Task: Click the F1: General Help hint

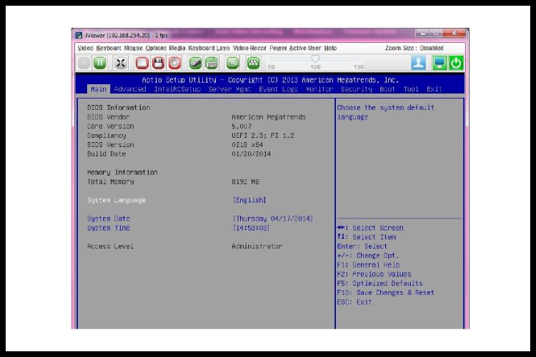Action: click(x=369, y=265)
